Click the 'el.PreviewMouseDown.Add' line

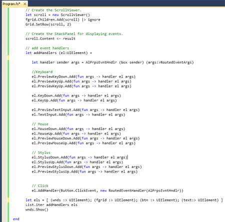[x=85, y=138]
